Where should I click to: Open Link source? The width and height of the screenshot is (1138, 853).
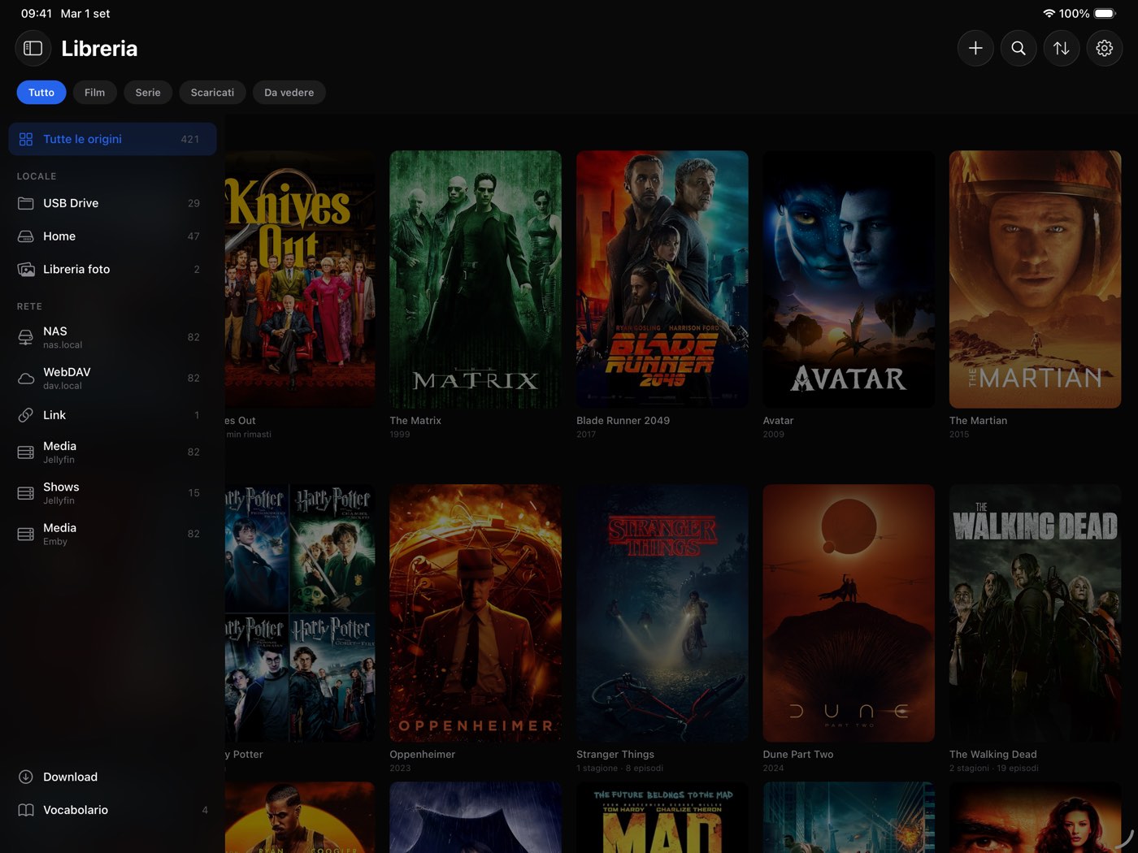point(113,415)
